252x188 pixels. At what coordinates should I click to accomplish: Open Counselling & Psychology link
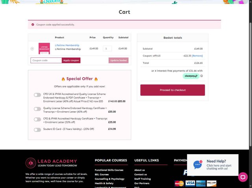[x=109, y=179]
